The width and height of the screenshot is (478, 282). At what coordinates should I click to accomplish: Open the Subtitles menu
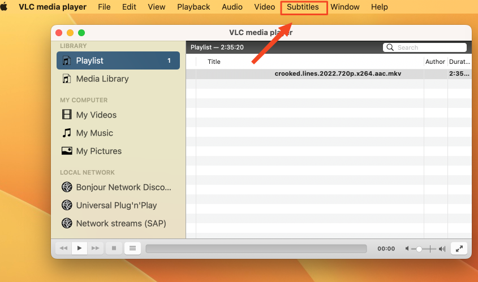pos(303,7)
